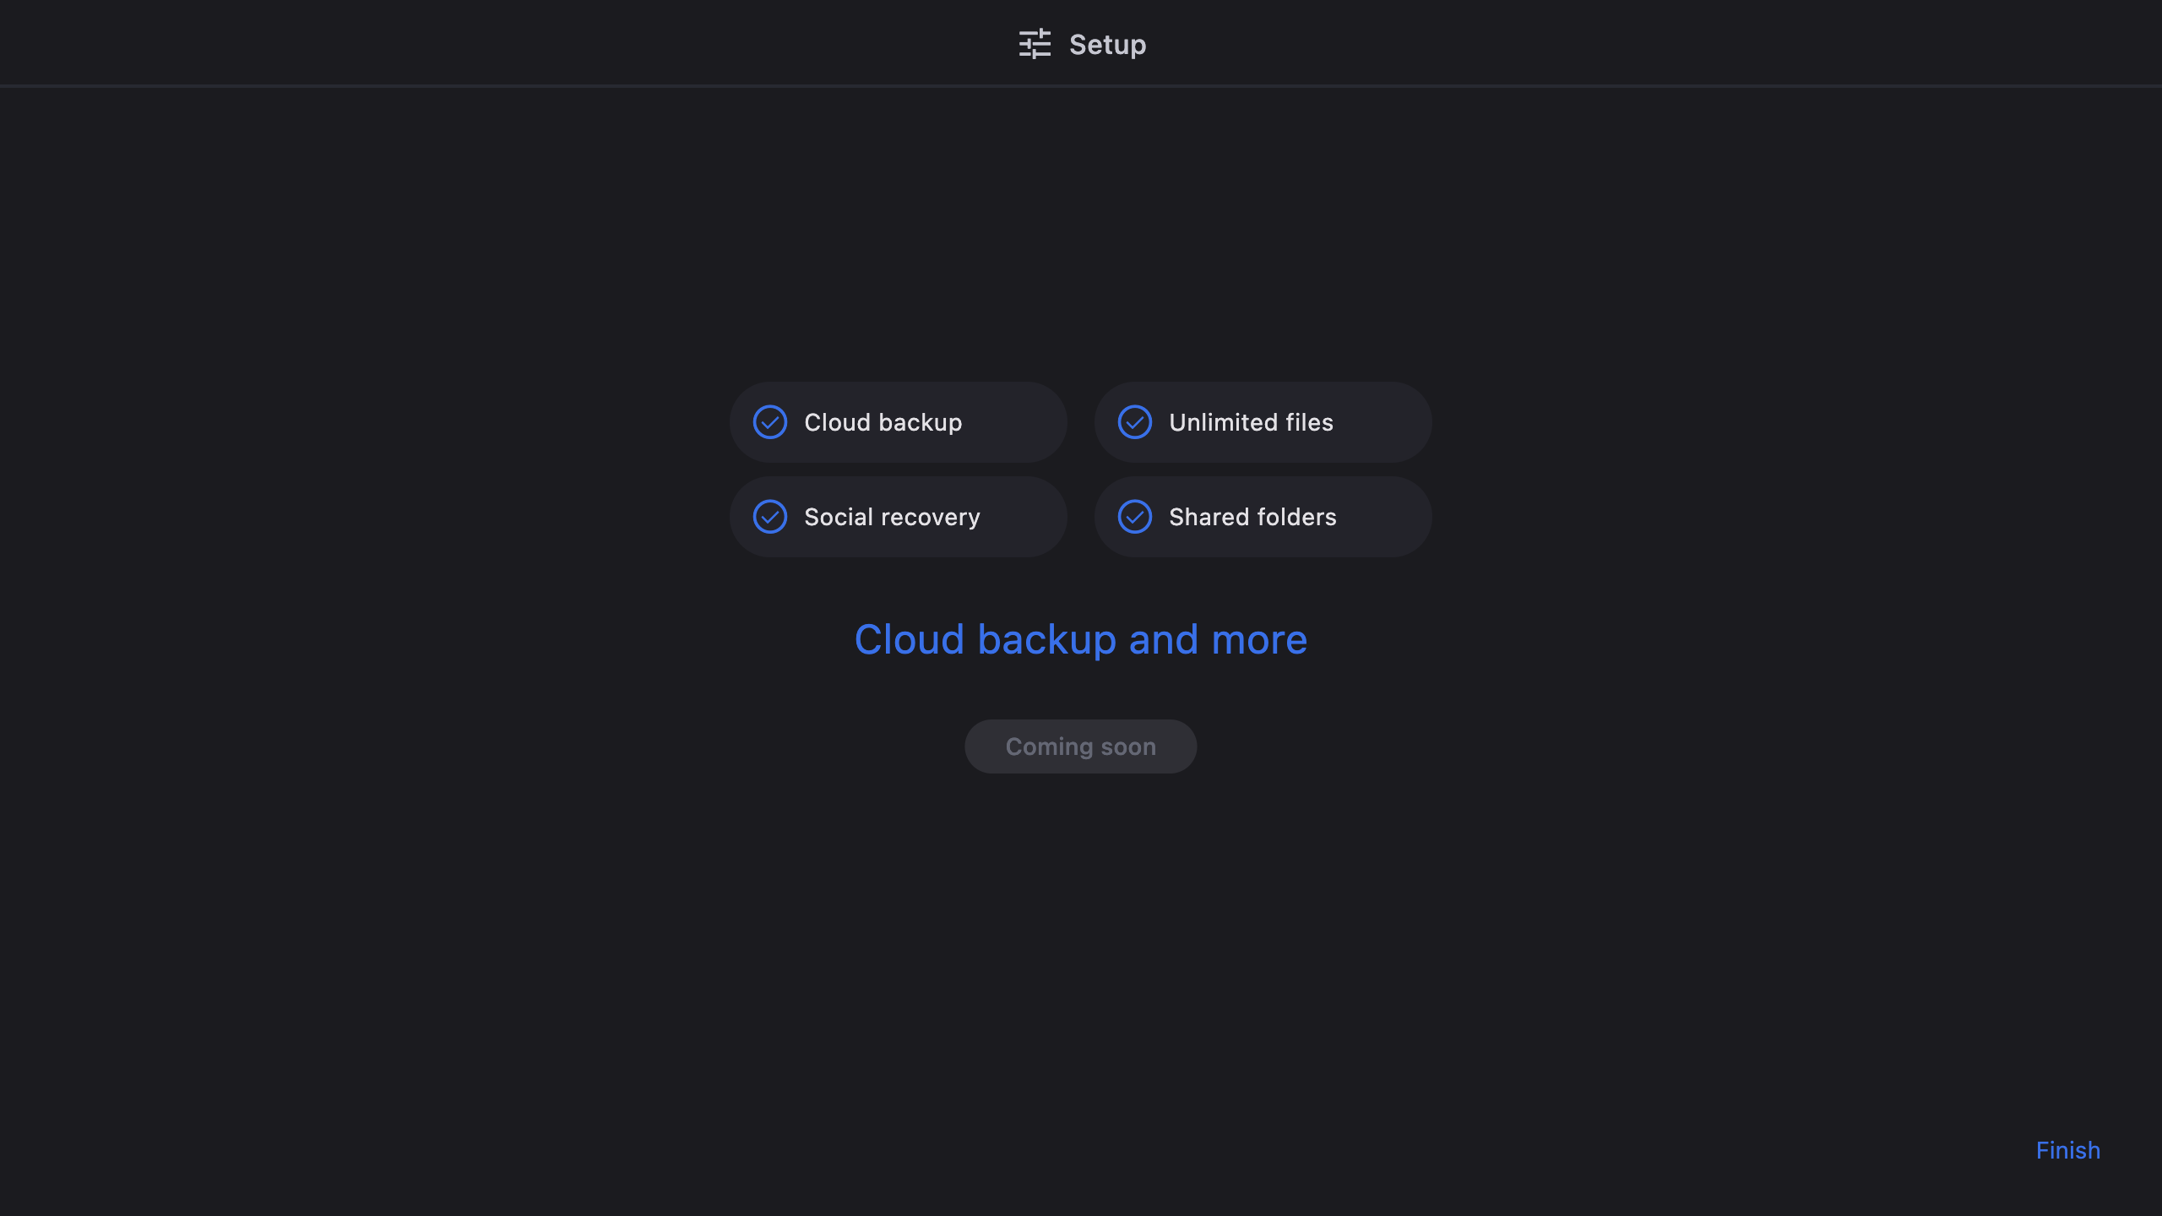
Task: Click the Setup title text
Action: click(x=1107, y=45)
